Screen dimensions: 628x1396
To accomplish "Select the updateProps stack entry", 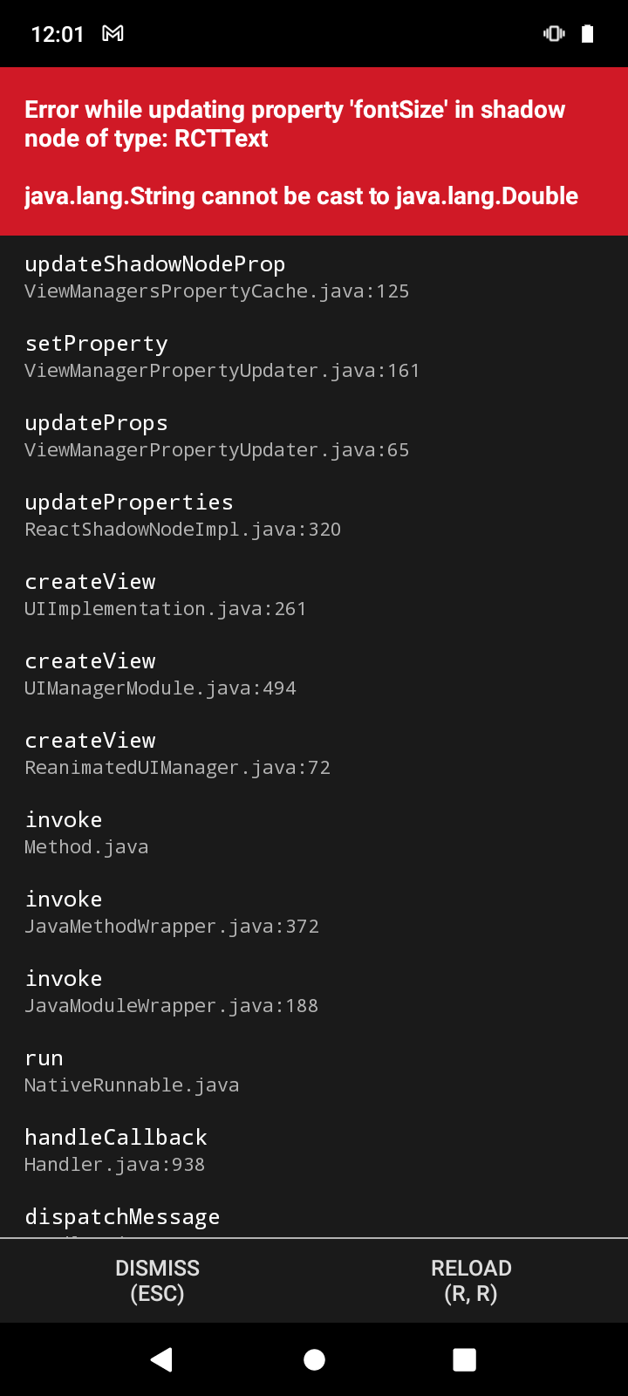I will coord(216,435).
